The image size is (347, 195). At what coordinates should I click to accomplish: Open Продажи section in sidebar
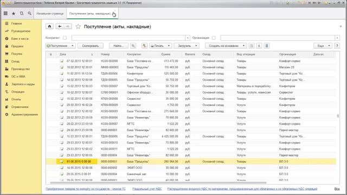point(17,46)
